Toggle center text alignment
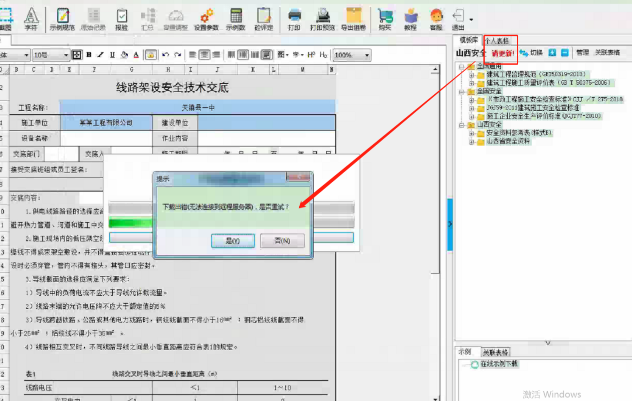 pyautogui.click(x=205, y=55)
